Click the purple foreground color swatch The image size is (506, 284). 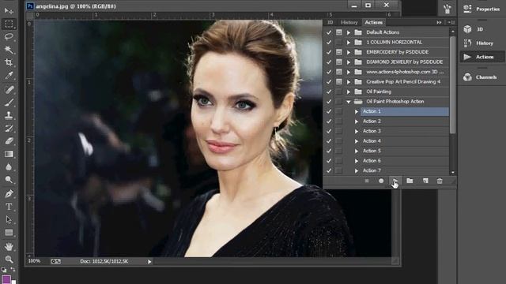(6, 279)
